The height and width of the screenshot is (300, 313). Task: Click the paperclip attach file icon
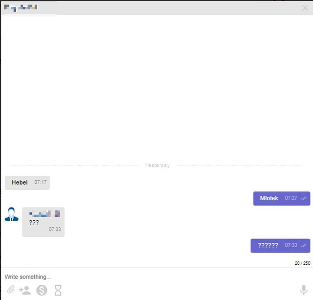click(10, 290)
